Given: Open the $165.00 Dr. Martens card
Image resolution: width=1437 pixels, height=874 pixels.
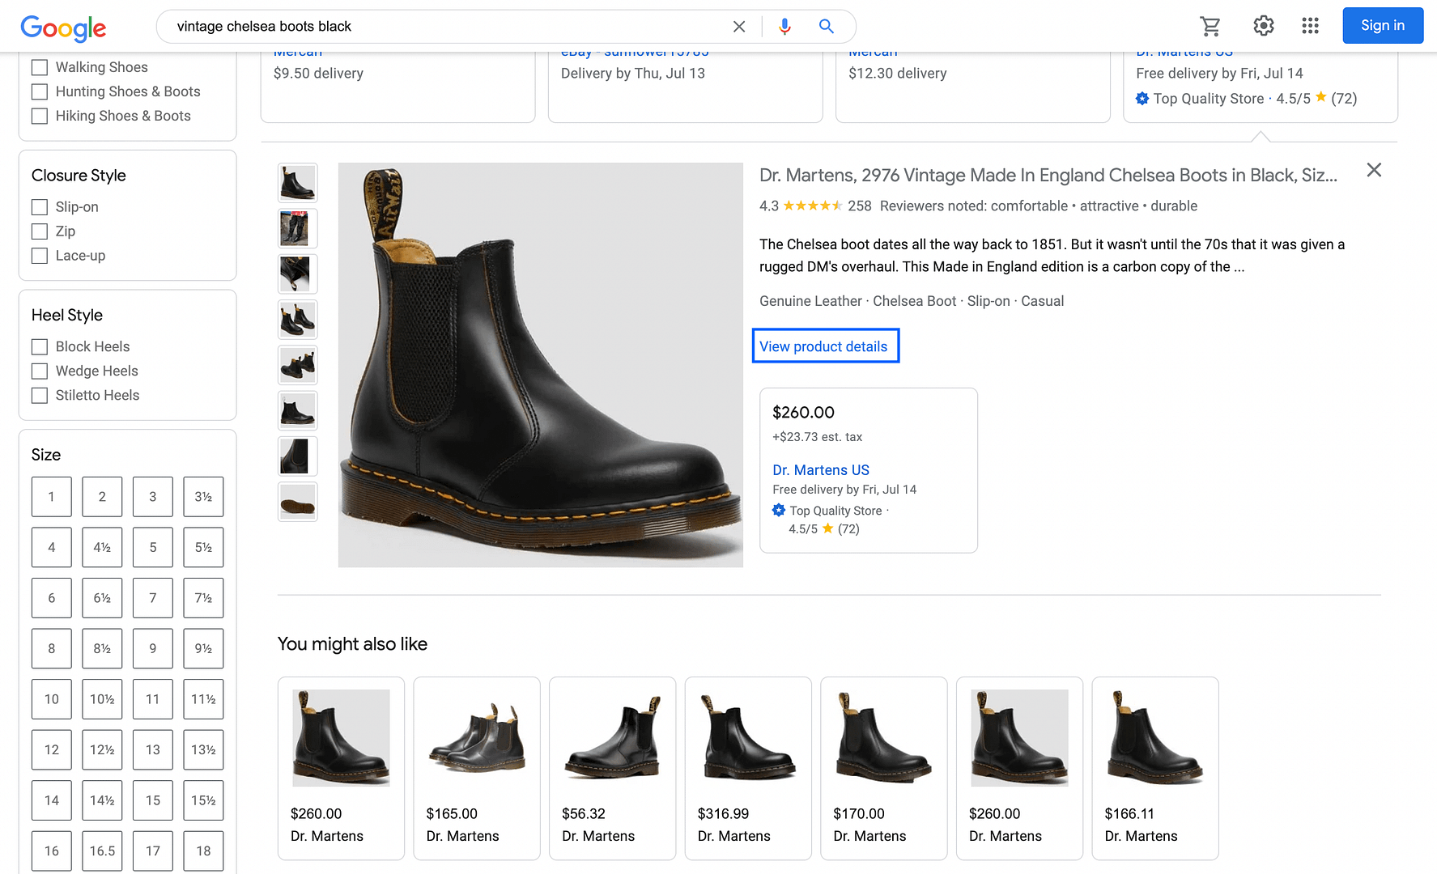Looking at the screenshot, I should (477, 768).
